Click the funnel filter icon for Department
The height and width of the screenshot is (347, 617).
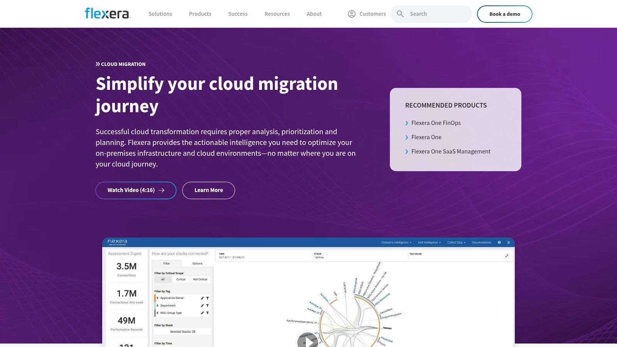(x=207, y=305)
